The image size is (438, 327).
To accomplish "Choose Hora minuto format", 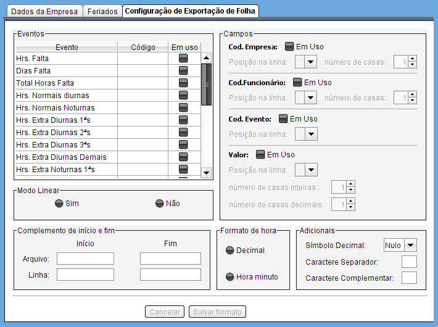I will (230, 277).
